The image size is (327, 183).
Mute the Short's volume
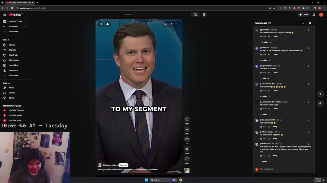tap(108, 24)
